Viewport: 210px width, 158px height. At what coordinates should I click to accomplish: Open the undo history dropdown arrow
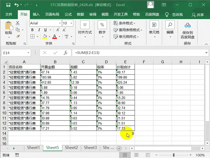pos(21,5)
